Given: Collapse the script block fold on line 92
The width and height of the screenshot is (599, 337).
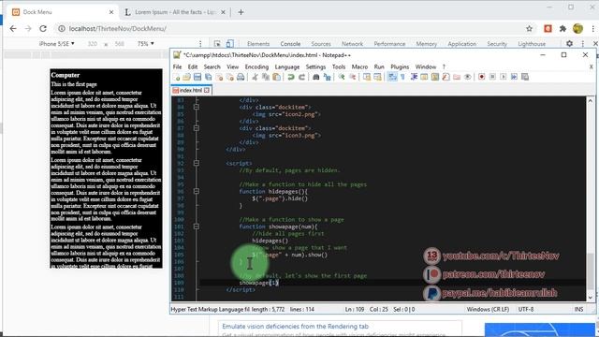Looking at the screenshot, I should (x=196, y=163).
